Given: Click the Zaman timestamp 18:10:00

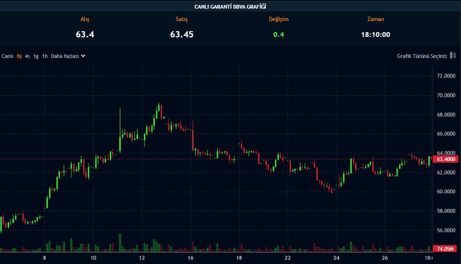Looking at the screenshot, I should tap(376, 34).
